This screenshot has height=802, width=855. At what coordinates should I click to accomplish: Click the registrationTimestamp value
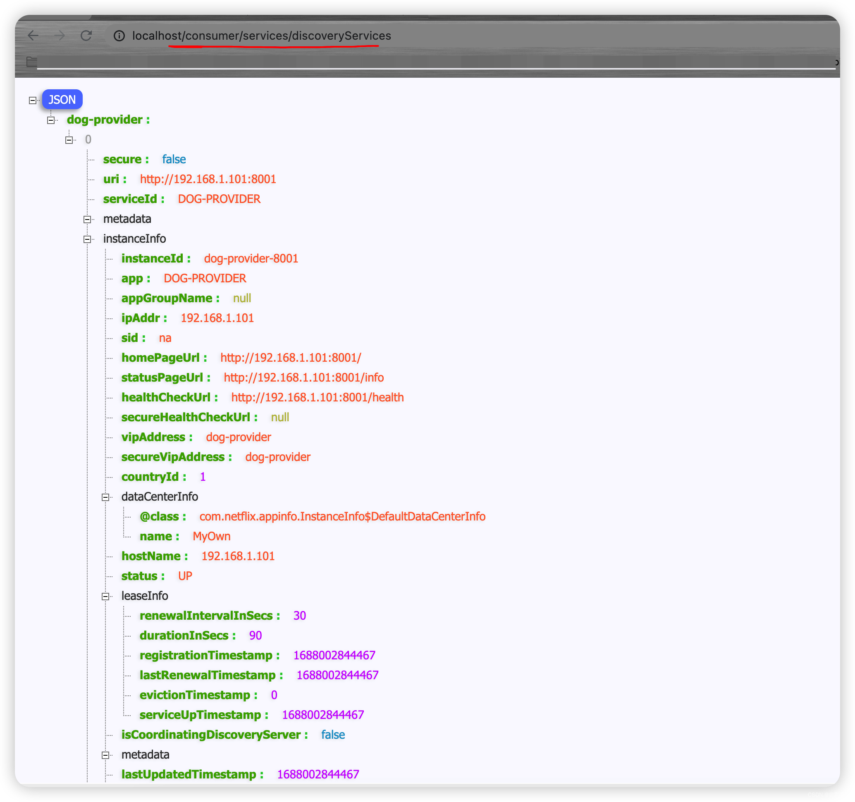[x=334, y=656]
